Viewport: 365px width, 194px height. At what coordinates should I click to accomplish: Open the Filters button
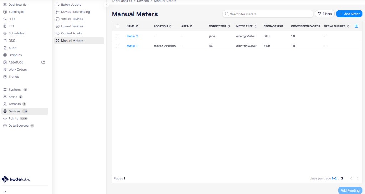pyautogui.click(x=325, y=14)
